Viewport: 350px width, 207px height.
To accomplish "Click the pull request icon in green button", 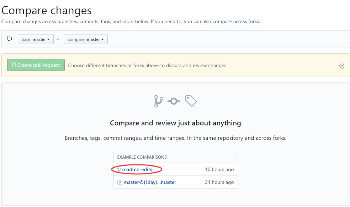I will coord(14,65).
